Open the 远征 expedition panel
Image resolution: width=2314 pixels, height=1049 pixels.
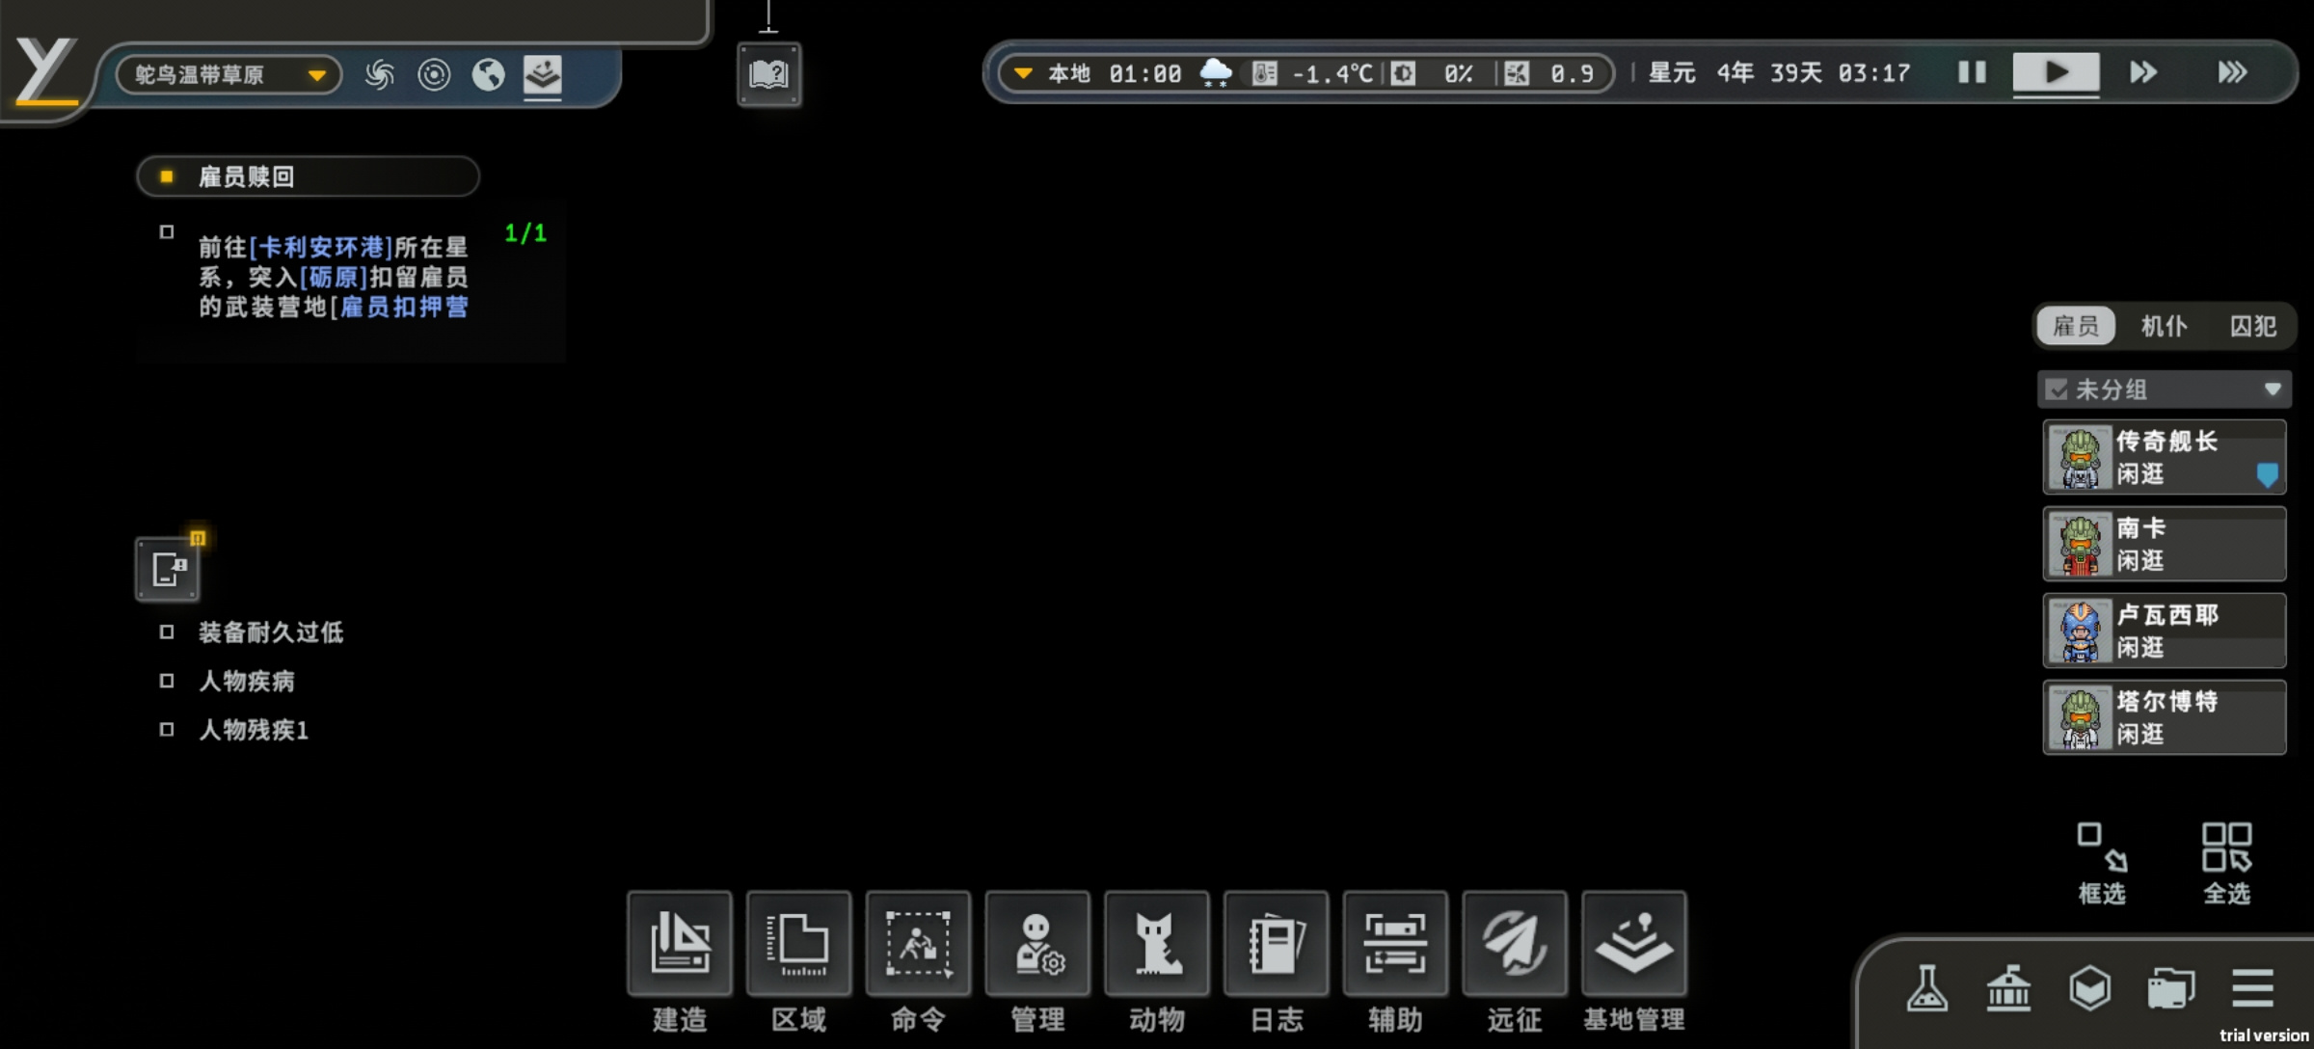(1515, 943)
